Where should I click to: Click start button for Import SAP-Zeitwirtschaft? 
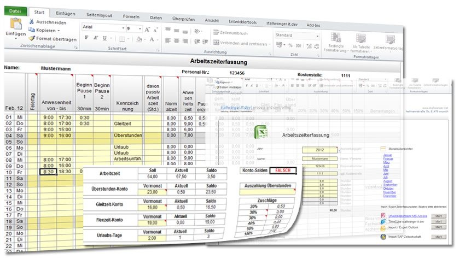coord(439,237)
